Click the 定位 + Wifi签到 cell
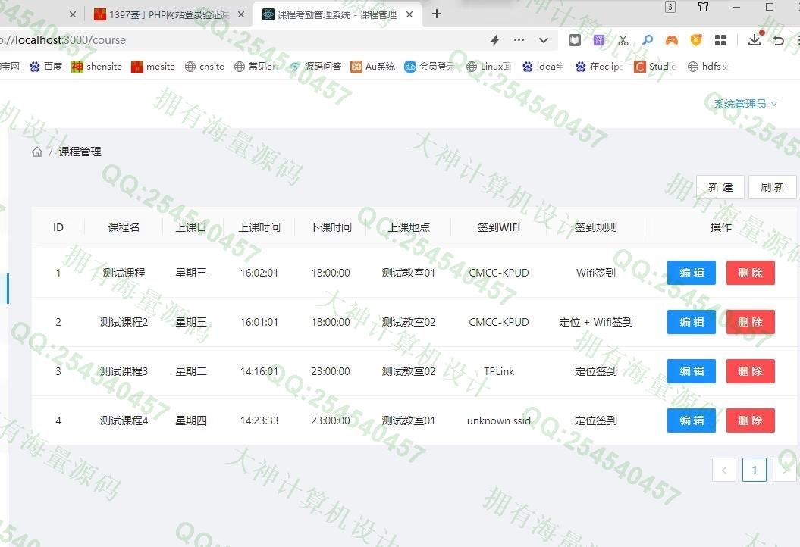Screen dimensions: 800x547 [595, 322]
